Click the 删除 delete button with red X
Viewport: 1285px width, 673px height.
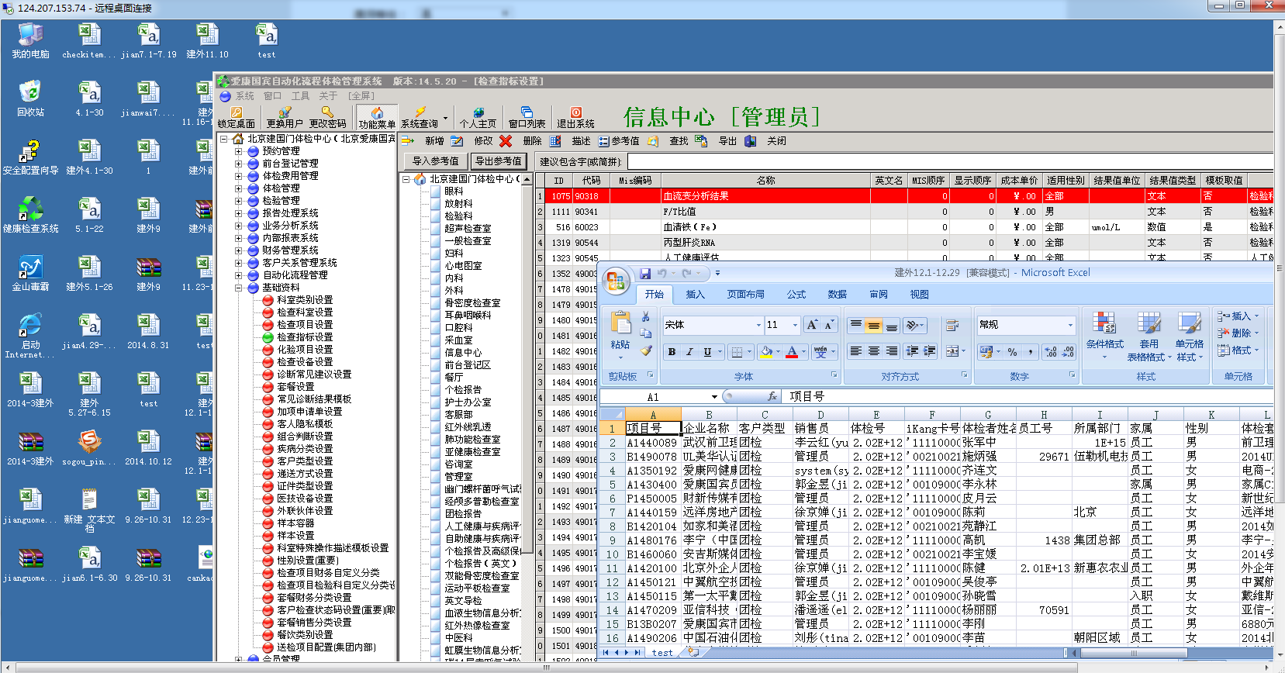coord(521,141)
